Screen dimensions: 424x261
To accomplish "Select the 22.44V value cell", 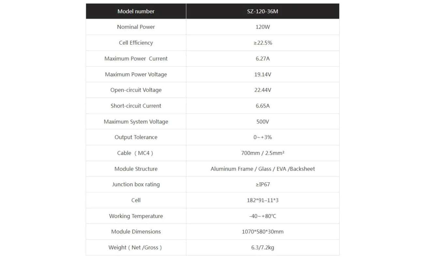I will (263, 90).
